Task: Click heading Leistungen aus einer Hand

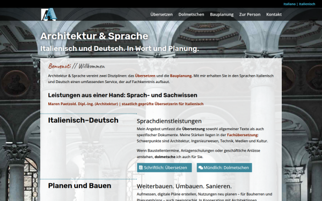Action: click(x=122, y=95)
